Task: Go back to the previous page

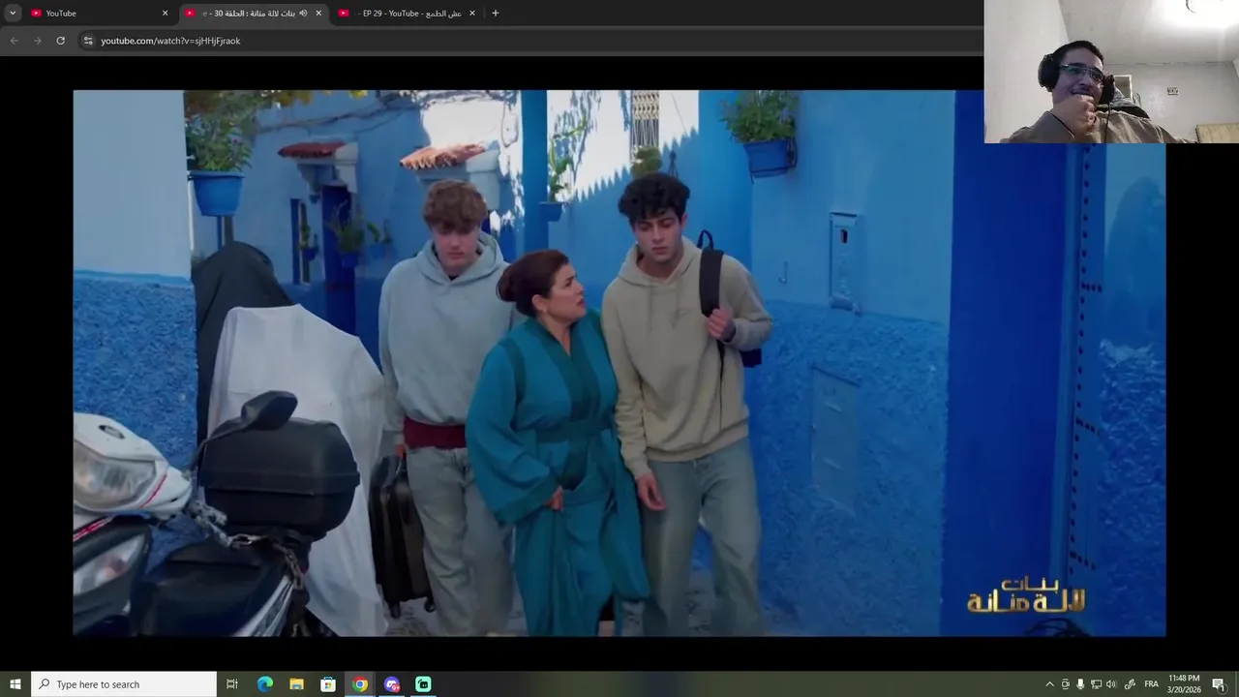Action: click(14, 41)
